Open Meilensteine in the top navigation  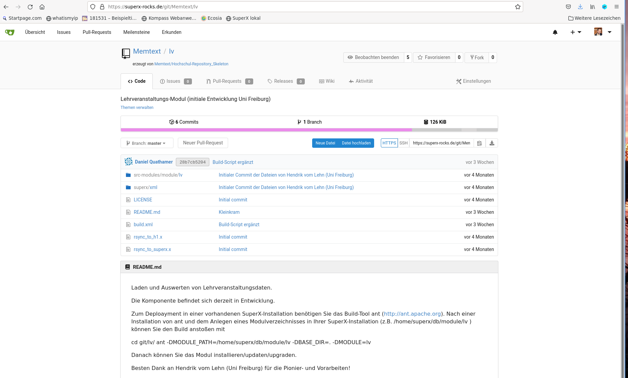point(137,32)
